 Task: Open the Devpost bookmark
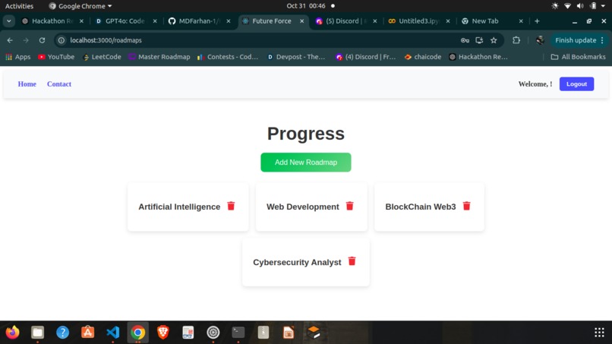(x=296, y=57)
